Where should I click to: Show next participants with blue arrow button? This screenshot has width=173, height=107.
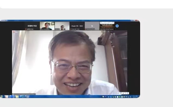[117, 26]
